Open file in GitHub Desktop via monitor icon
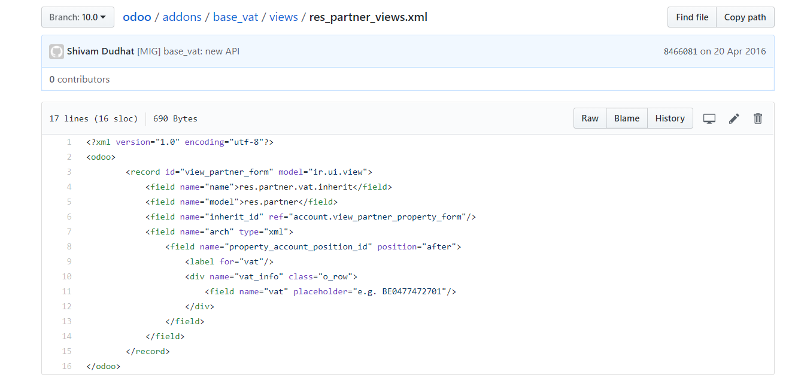 709,118
